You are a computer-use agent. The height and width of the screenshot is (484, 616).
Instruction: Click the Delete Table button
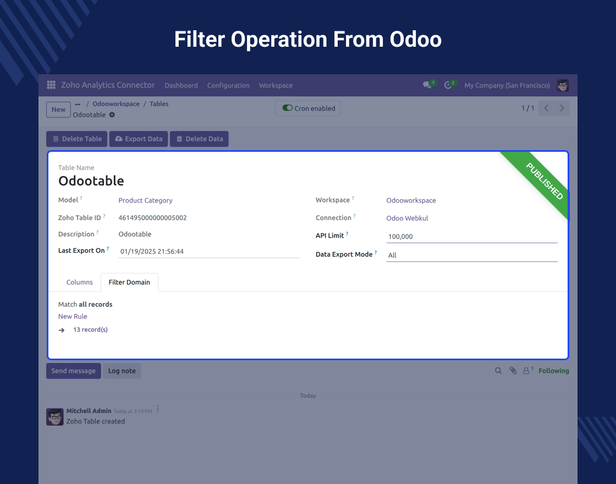coord(76,139)
